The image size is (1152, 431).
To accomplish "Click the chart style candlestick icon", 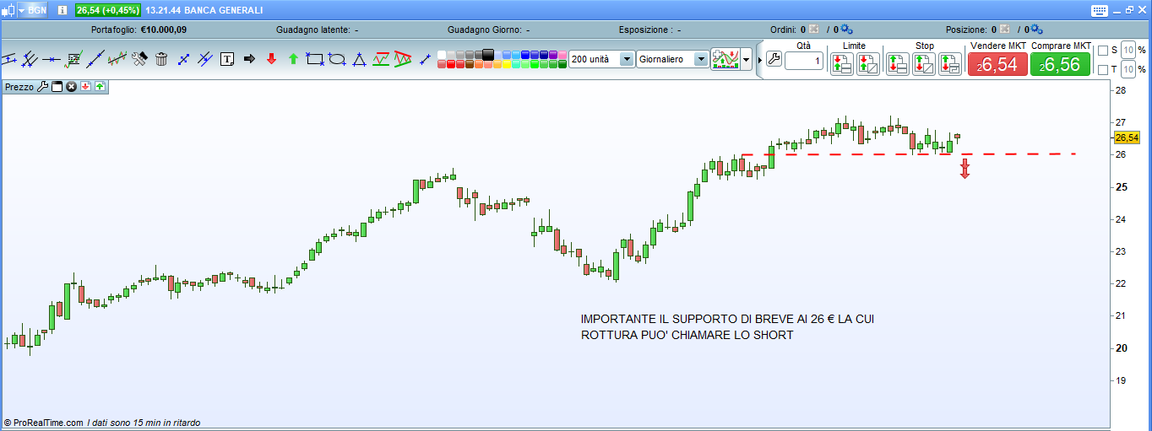I will tap(8, 10).
